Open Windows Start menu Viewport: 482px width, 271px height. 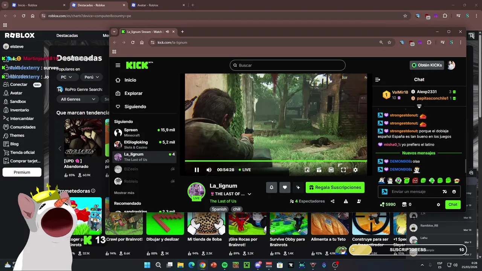click(147, 265)
